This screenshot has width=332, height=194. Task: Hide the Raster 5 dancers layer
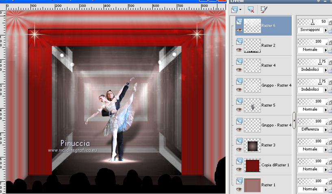pyautogui.click(x=239, y=110)
